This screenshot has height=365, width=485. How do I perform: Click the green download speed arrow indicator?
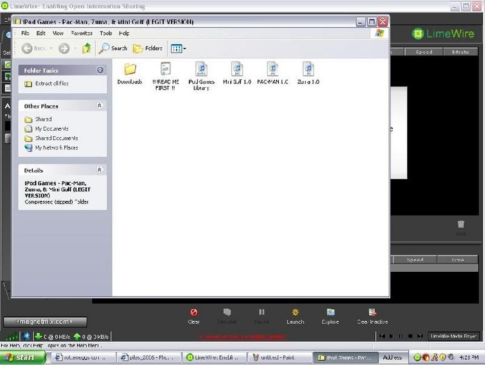pyautogui.click(x=38, y=337)
